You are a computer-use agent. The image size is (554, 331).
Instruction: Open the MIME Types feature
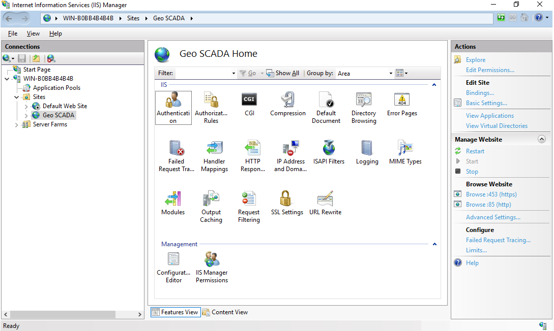[405, 148]
